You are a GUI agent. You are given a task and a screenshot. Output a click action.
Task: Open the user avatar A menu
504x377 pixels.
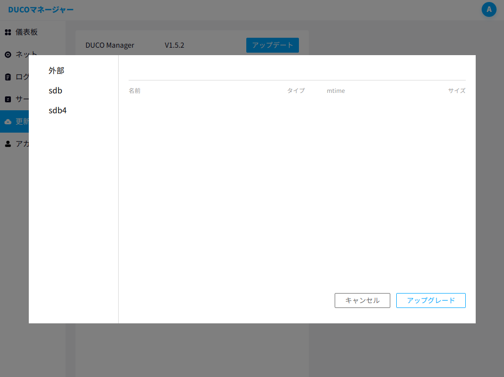click(489, 9)
